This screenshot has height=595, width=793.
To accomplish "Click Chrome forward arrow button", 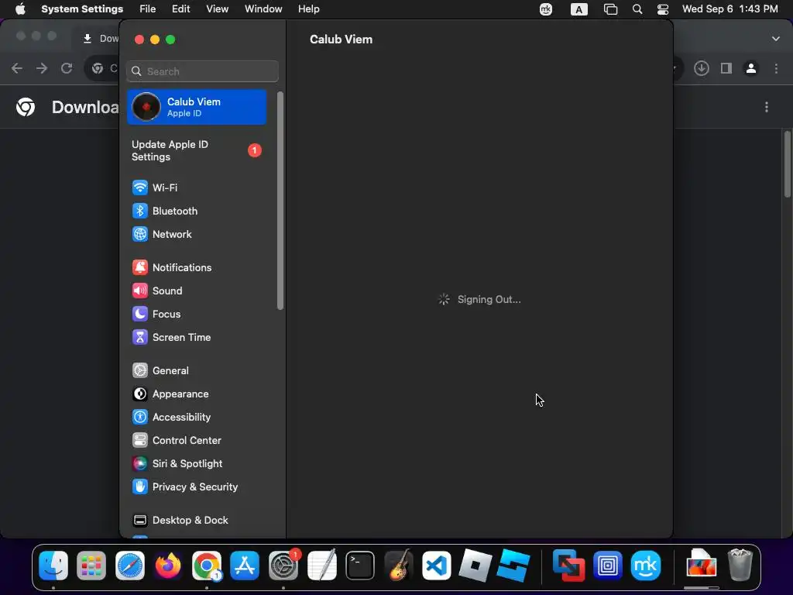I will (42, 68).
